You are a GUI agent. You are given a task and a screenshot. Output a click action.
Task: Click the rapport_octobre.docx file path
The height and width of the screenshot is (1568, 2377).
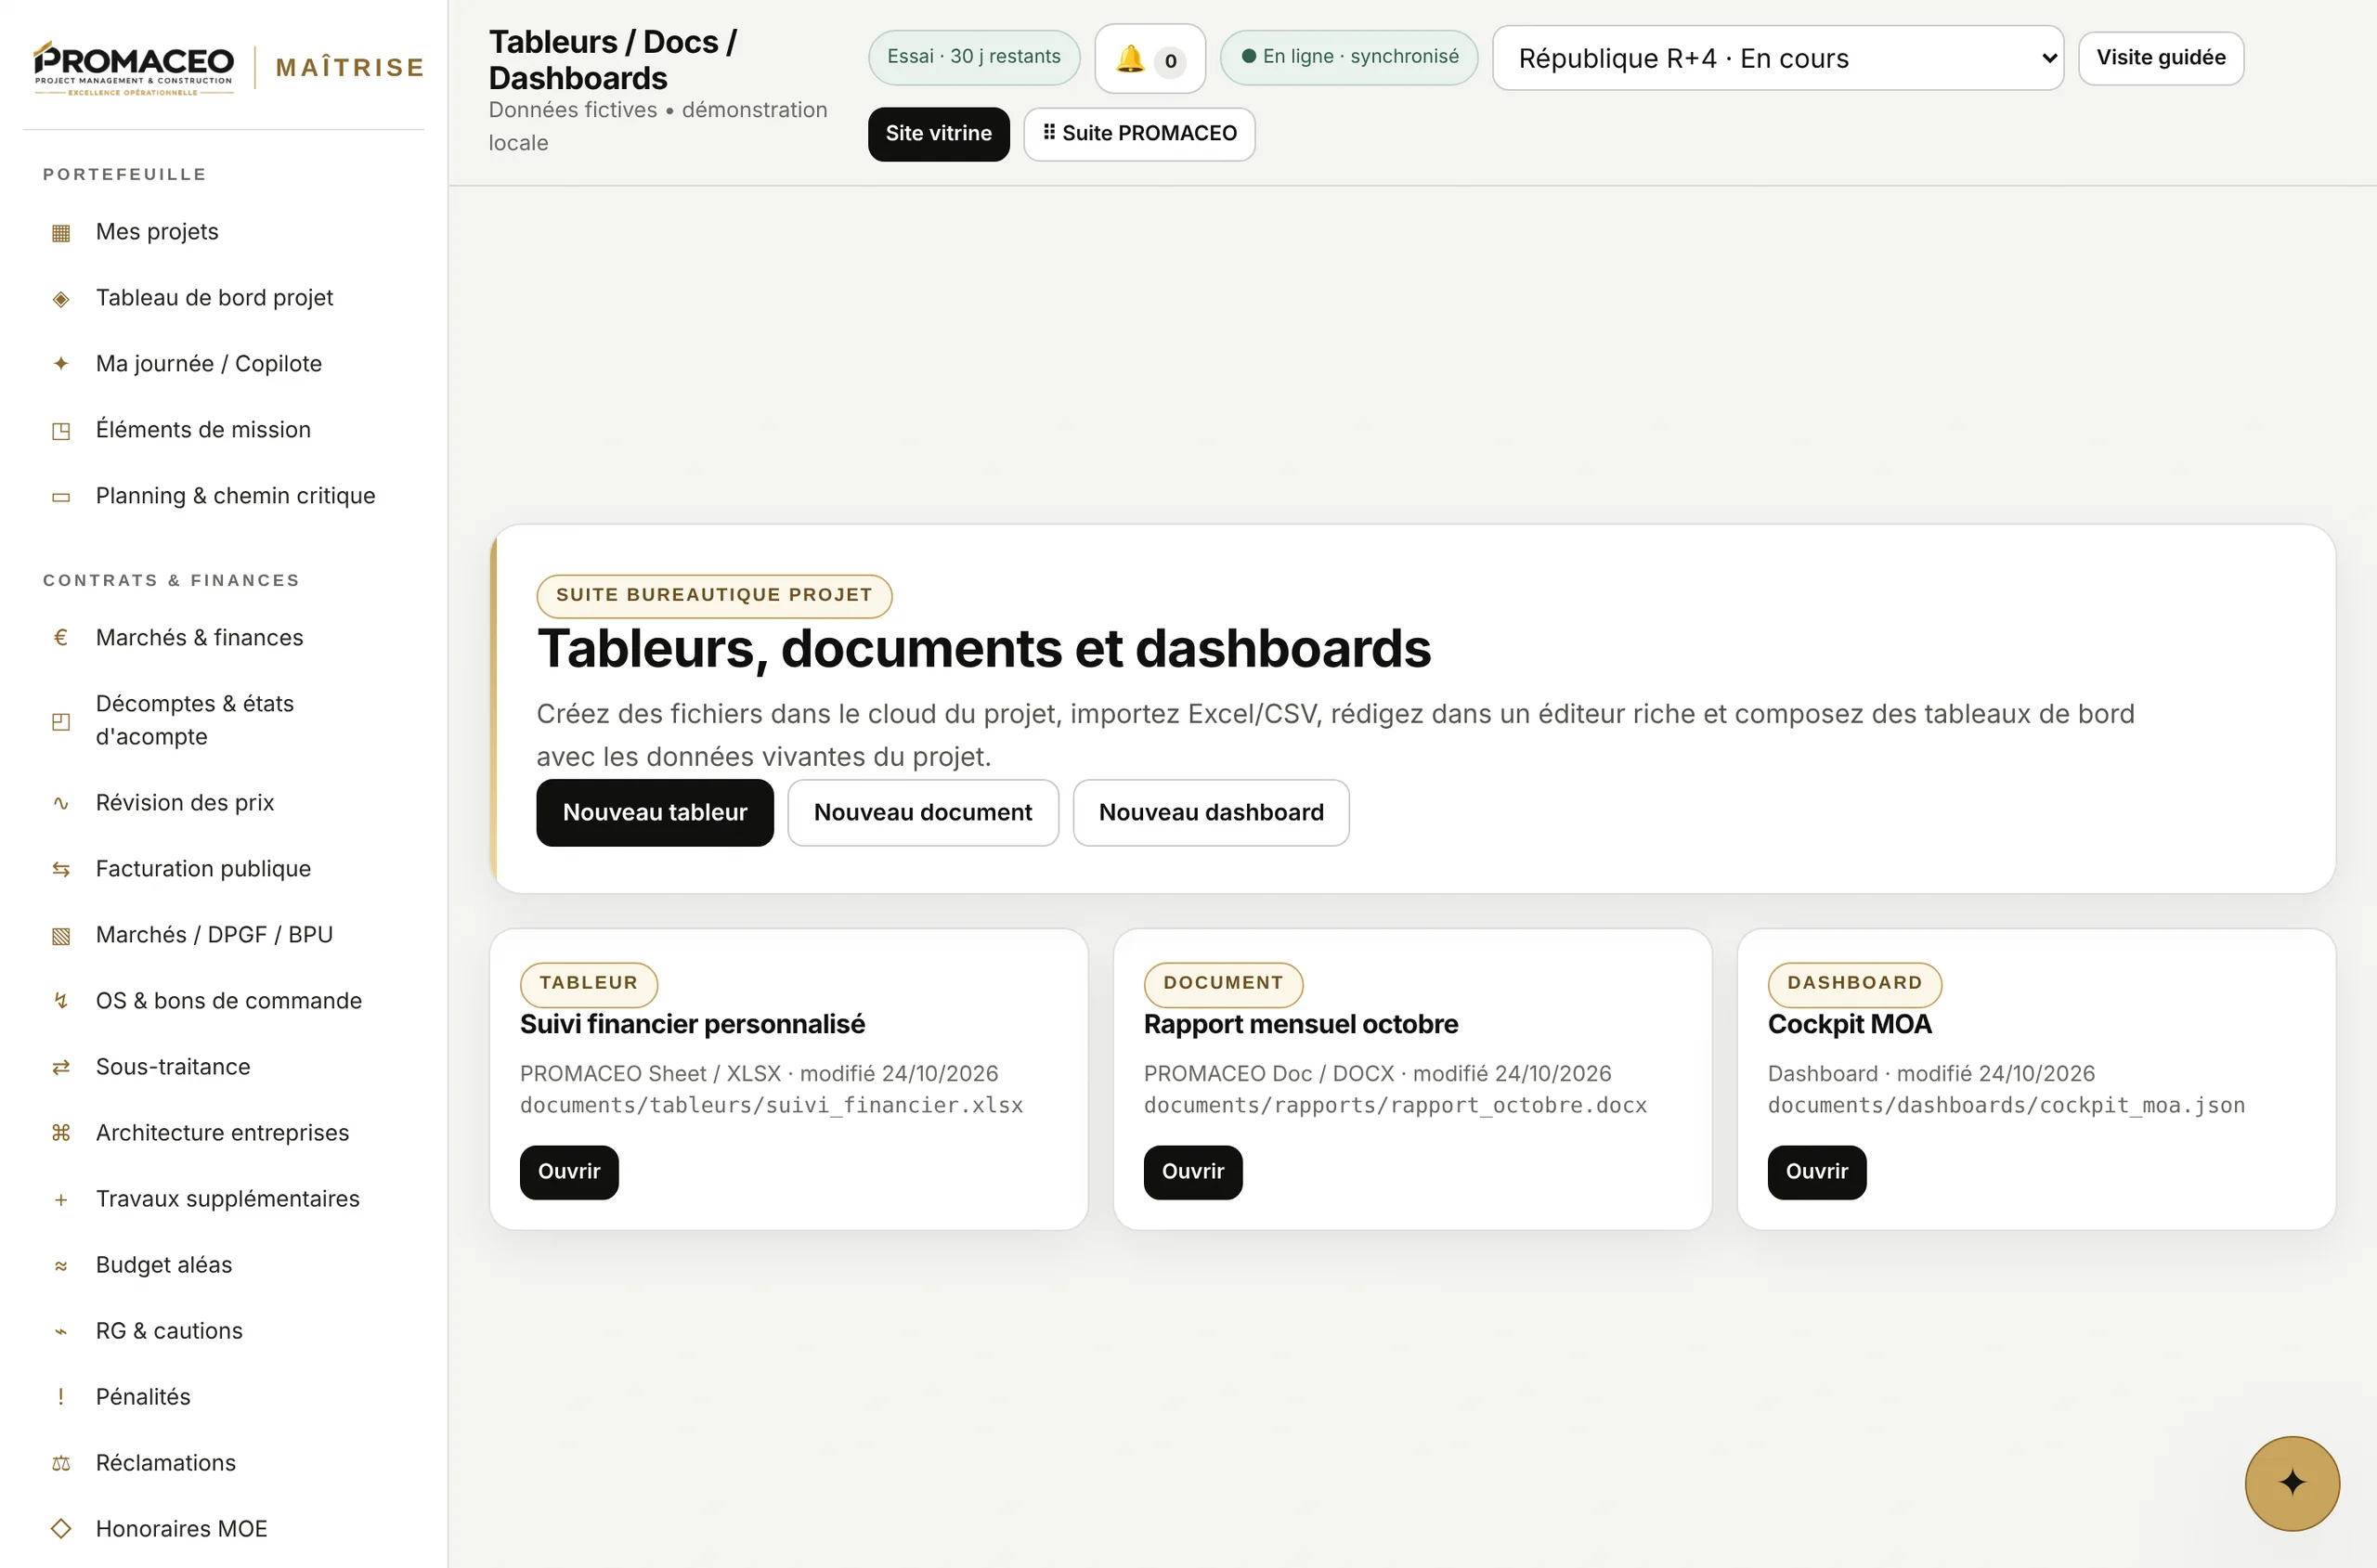pos(1395,1106)
